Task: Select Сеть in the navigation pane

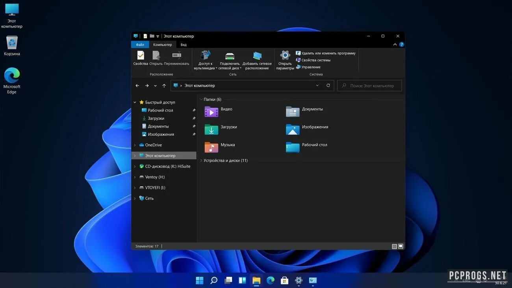Action: (149, 198)
